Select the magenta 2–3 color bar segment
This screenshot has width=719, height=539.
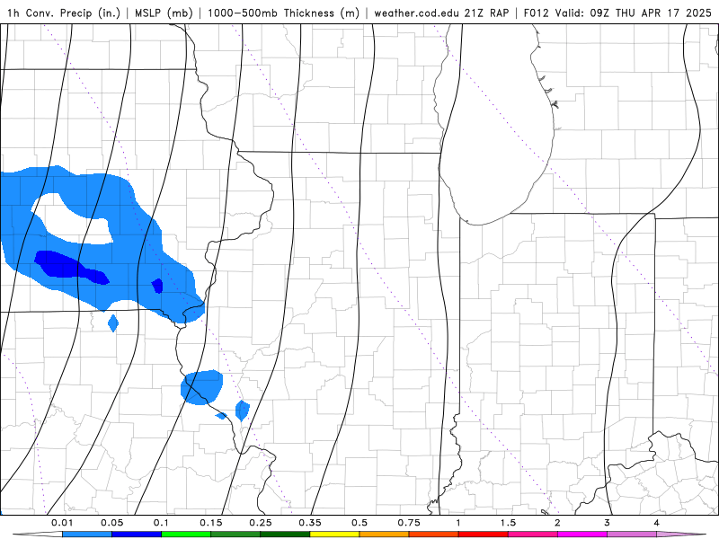[x=582, y=535]
